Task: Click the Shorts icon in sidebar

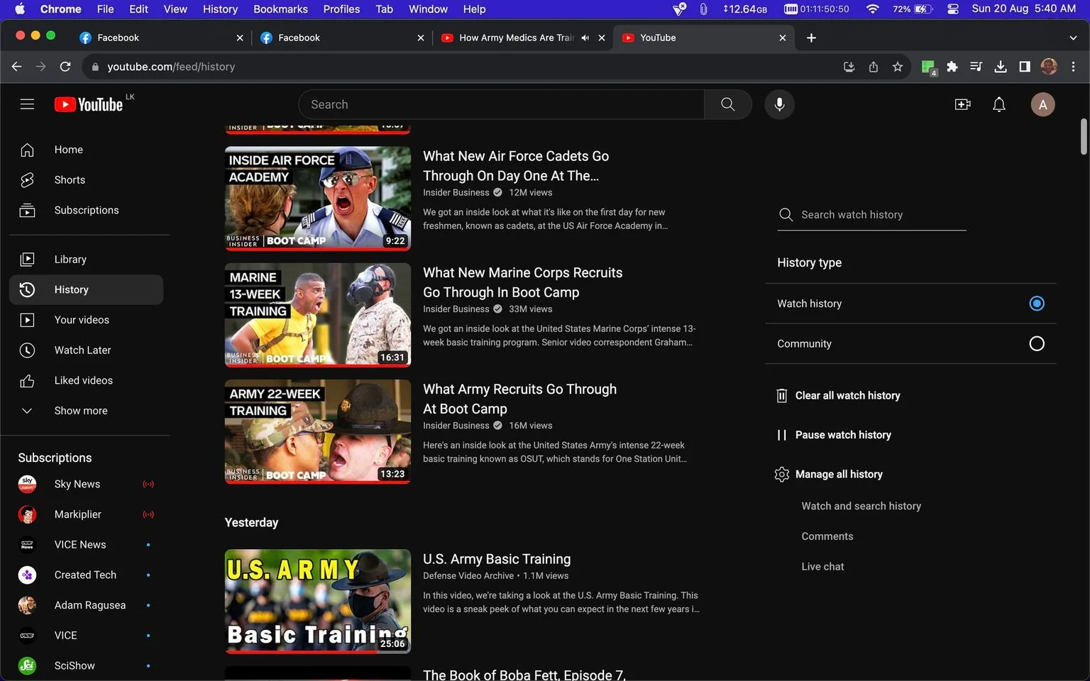Action: (27, 180)
